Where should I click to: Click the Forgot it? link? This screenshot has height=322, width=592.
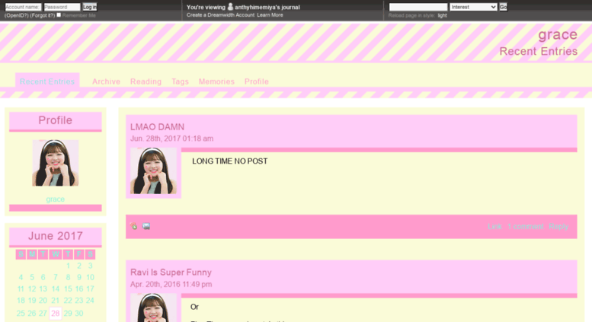click(x=43, y=15)
